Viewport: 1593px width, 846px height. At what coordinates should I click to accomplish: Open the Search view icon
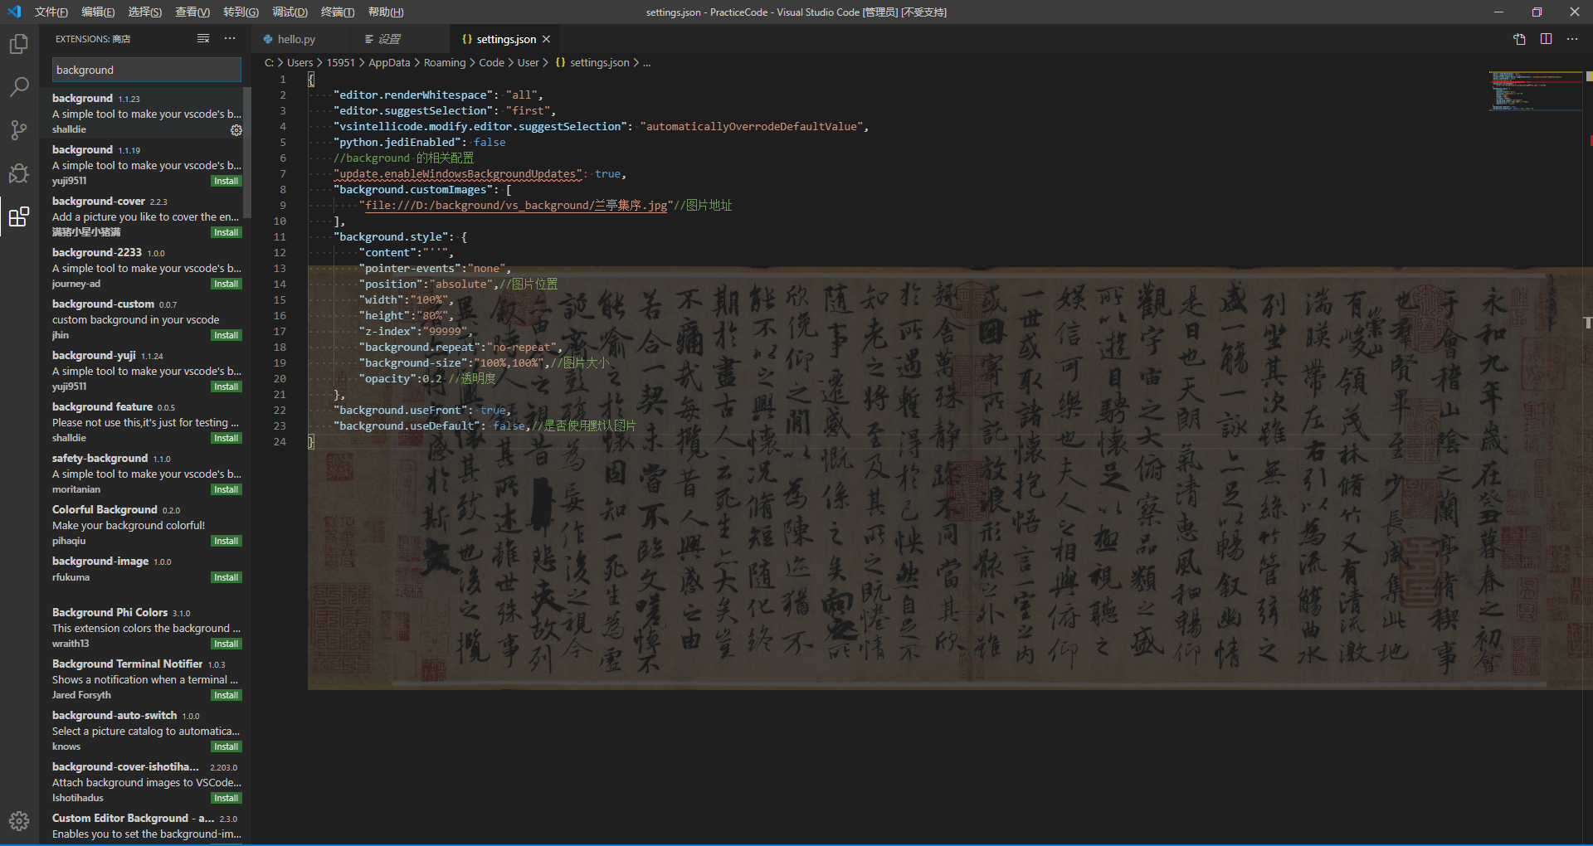[x=18, y=86]
